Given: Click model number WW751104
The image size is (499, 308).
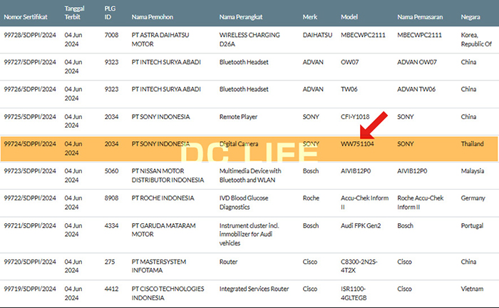Looking at the screenshot, I should click(x=357, y=144).
